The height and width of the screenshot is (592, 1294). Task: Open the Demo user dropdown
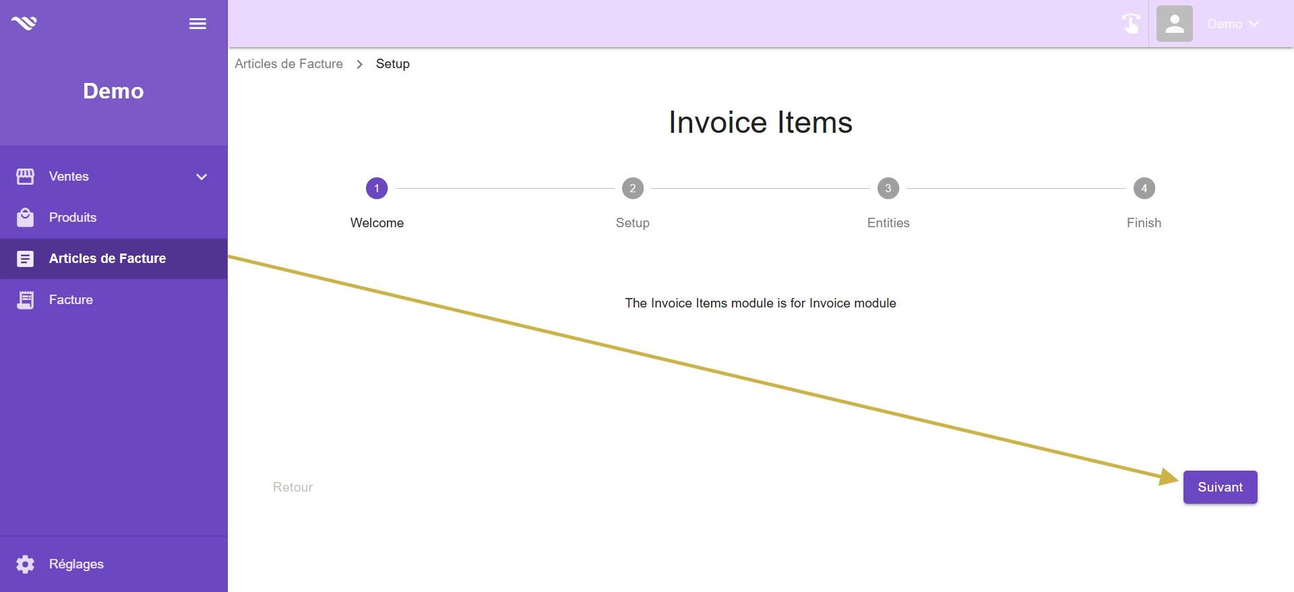point(1233,24)
